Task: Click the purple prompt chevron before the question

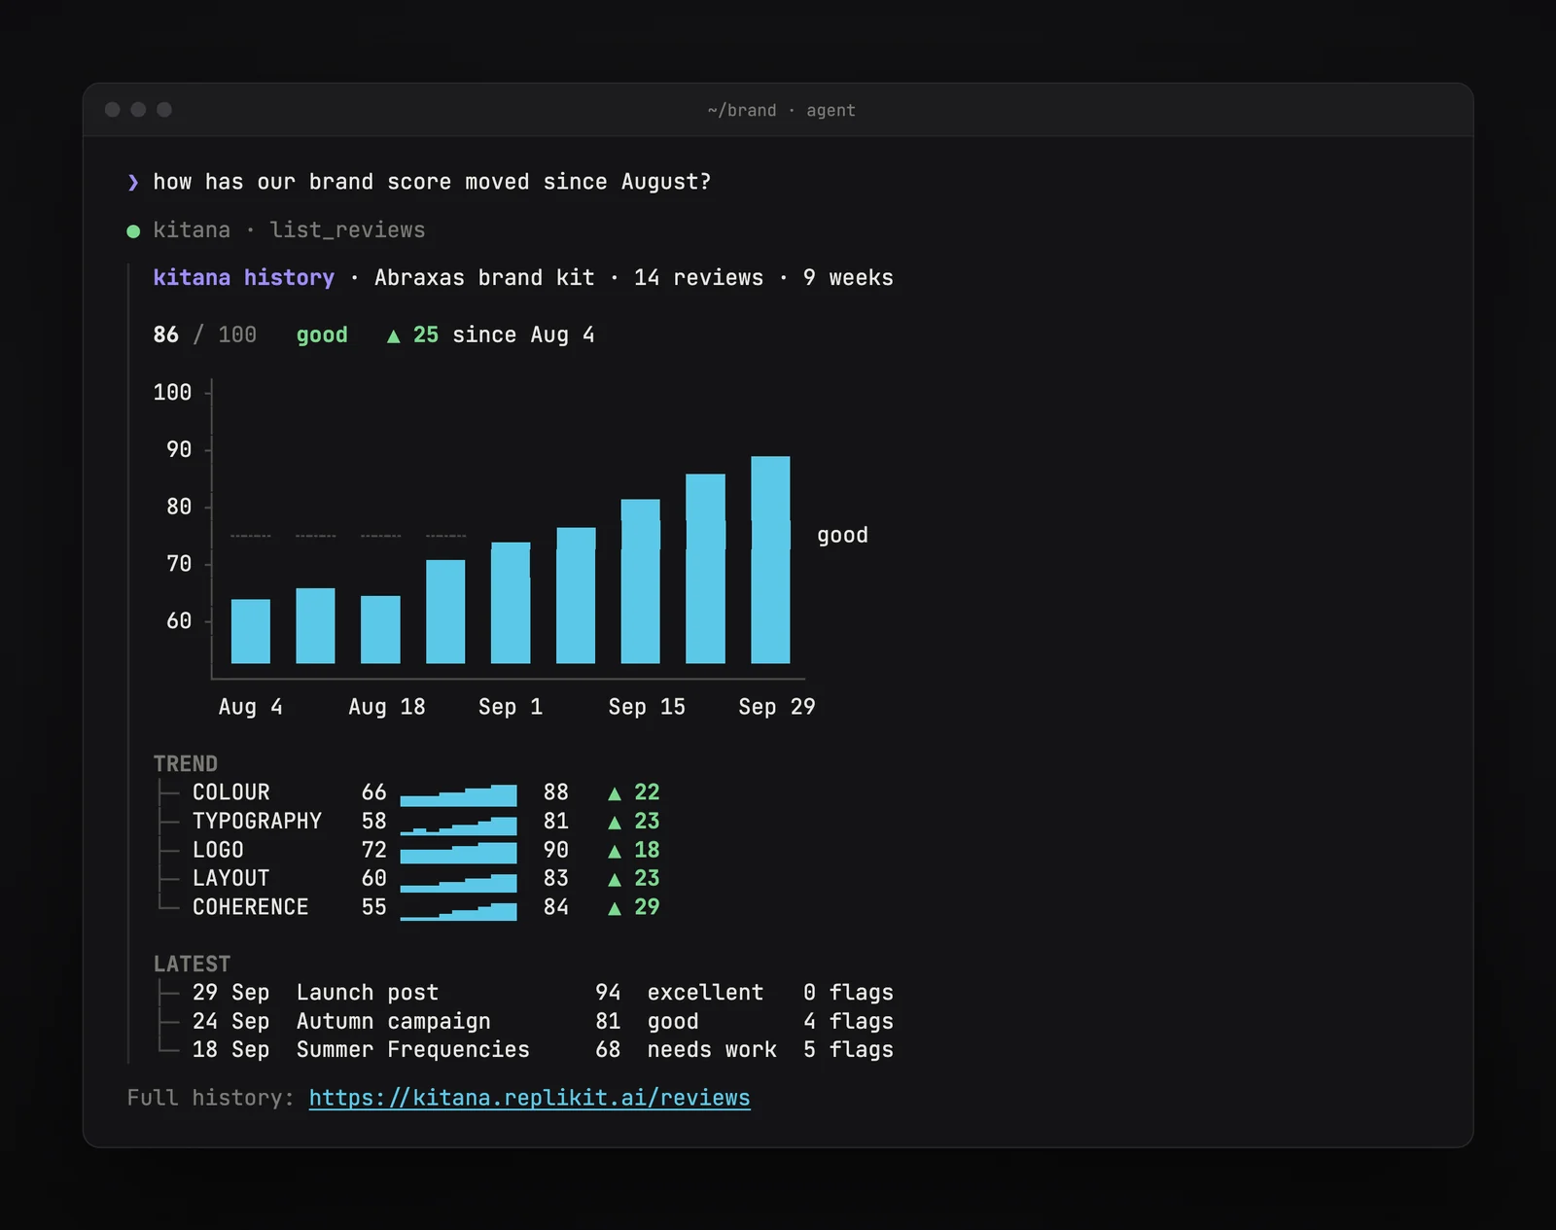Action: coord(133,183)
